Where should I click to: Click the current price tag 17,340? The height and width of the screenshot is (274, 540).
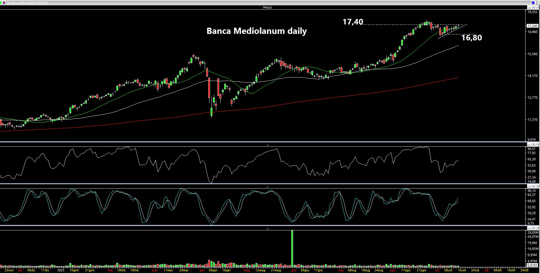click(x=533, y=26)
